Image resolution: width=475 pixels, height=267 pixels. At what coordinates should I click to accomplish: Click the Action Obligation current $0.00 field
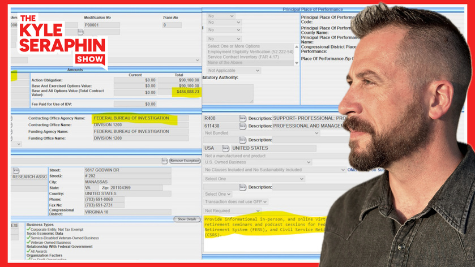pyautogui.click(x=135, y=80)
